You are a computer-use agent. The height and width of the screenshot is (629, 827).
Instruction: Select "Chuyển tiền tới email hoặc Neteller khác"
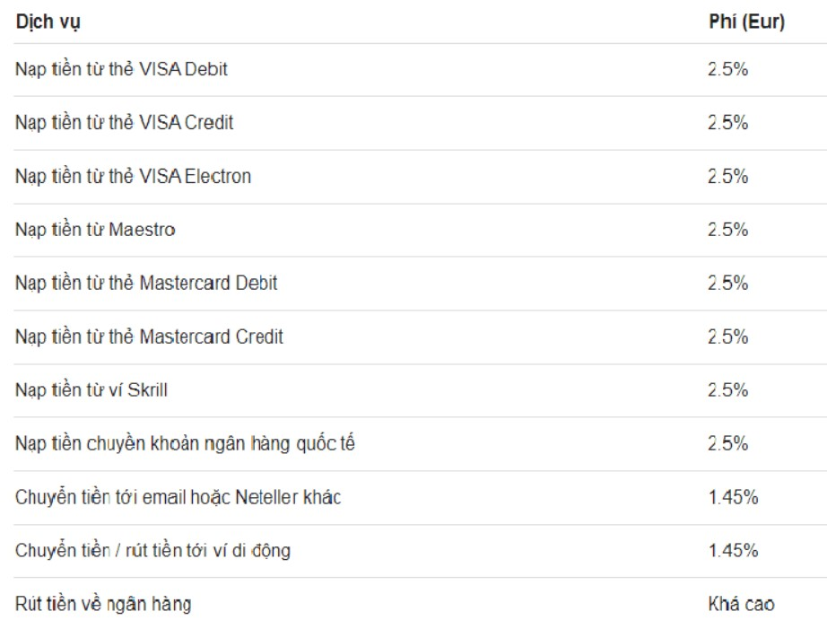click(x=178, y=497)
